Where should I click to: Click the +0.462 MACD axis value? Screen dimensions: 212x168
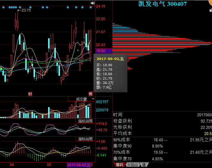[x=102, y=148]
